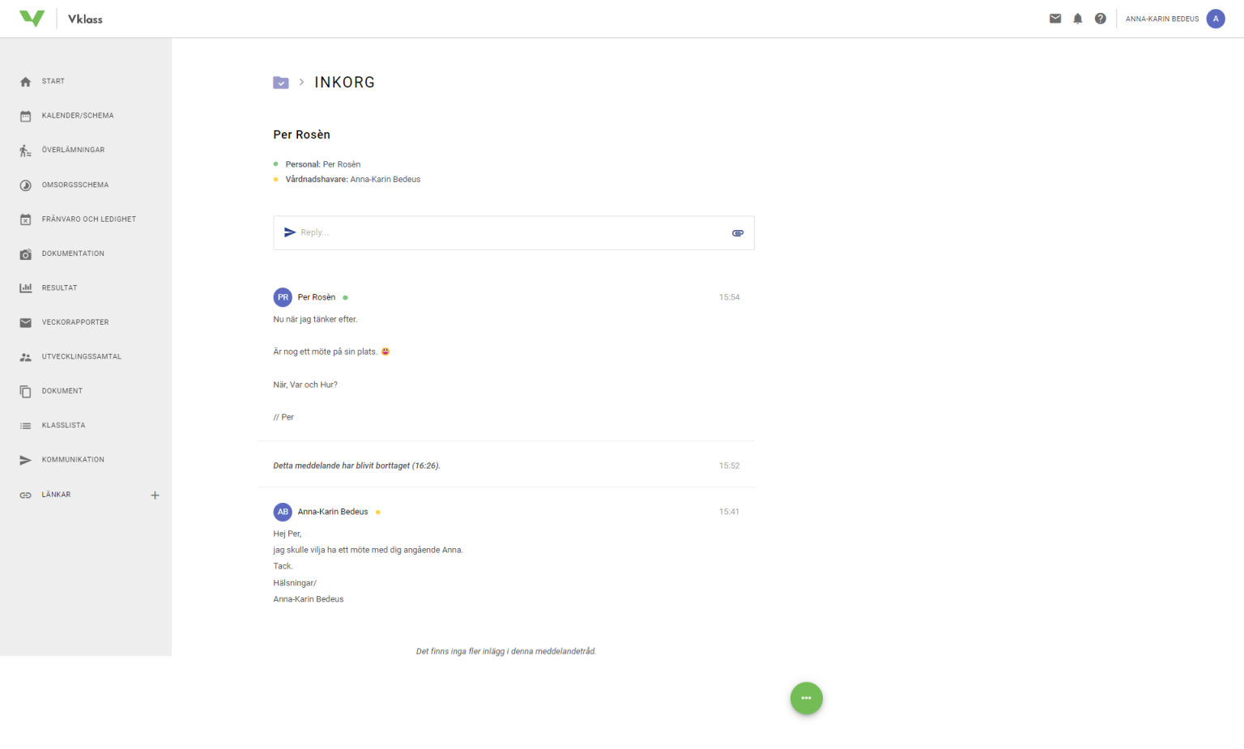
Task: Open the notifications bell
Action: [1077, 19]
